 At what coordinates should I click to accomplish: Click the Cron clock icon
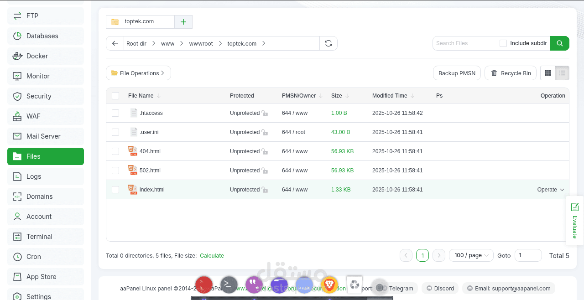coord(17,257)
